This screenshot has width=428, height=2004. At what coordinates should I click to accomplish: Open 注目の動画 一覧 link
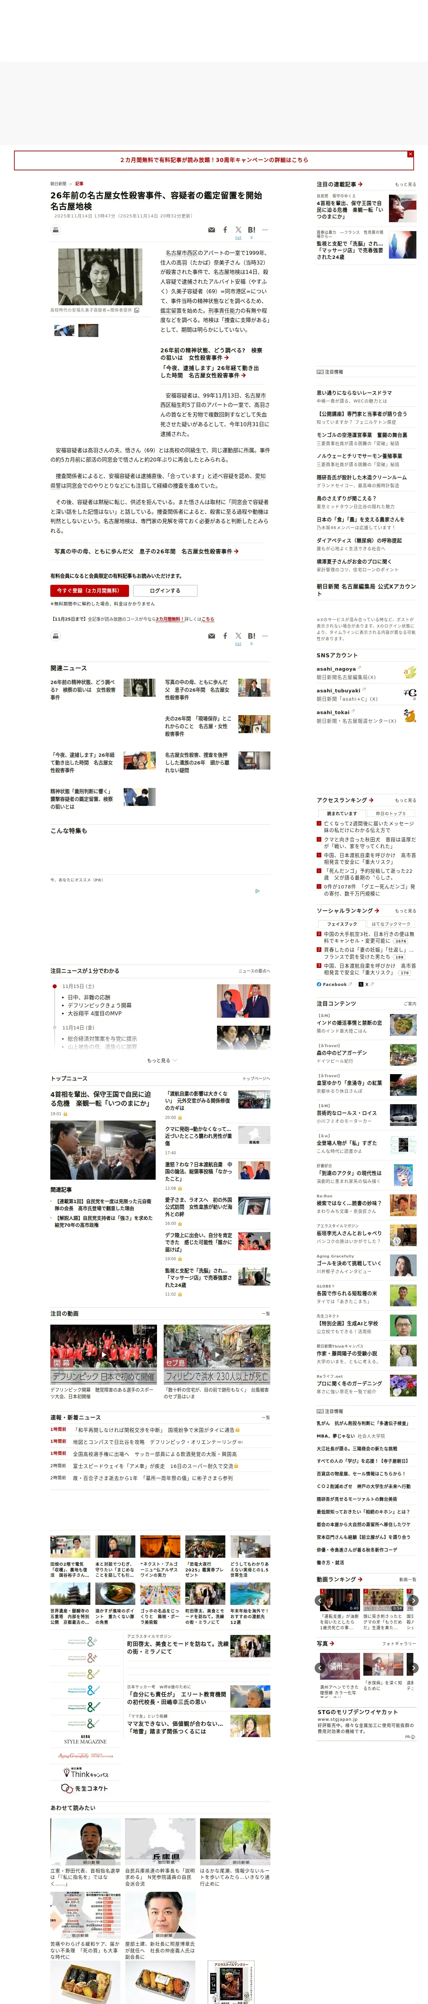[266, 1313]
